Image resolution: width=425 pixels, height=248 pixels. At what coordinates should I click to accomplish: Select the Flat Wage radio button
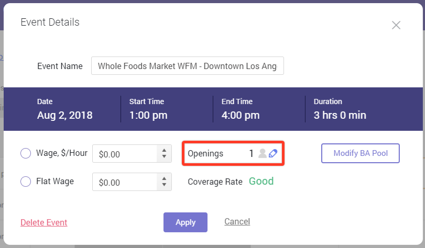click(26, 182)
